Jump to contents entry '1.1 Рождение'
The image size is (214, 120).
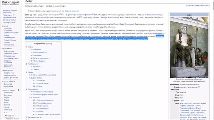pos(35,50)
